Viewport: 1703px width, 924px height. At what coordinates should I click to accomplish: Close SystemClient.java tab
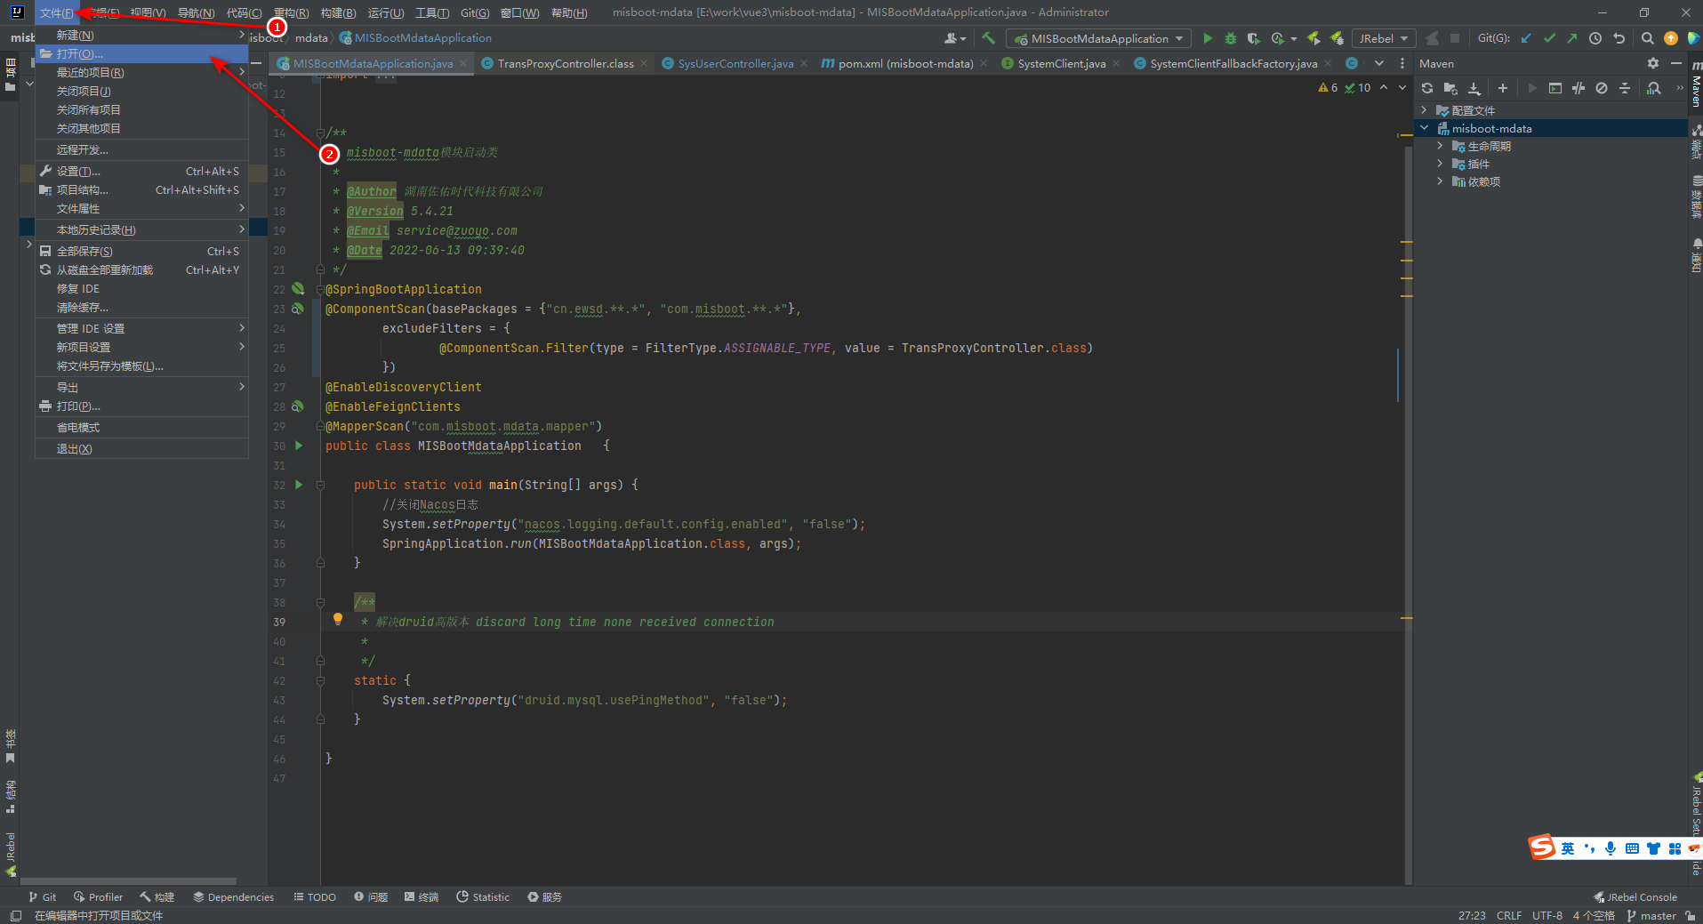tap(1116, 63)
